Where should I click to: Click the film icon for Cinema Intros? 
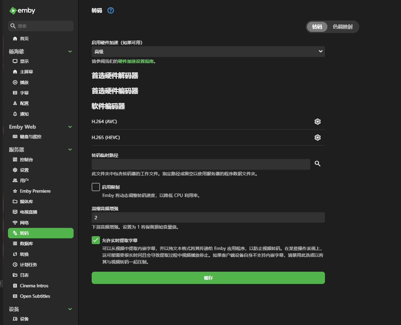click(15, 286)
